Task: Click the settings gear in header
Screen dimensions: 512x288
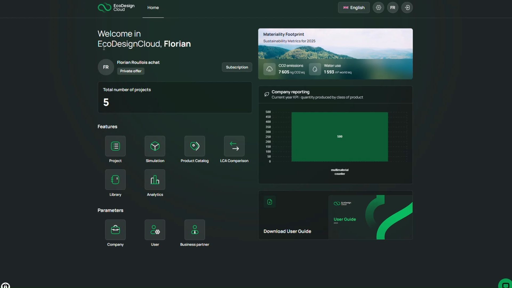Action: (x=378, y=7)
